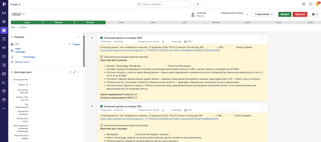The width and height of the screenshot is (321, 142).
Task: Open Campaigns megaphone icon in sidebar
Action: (4, 48)
